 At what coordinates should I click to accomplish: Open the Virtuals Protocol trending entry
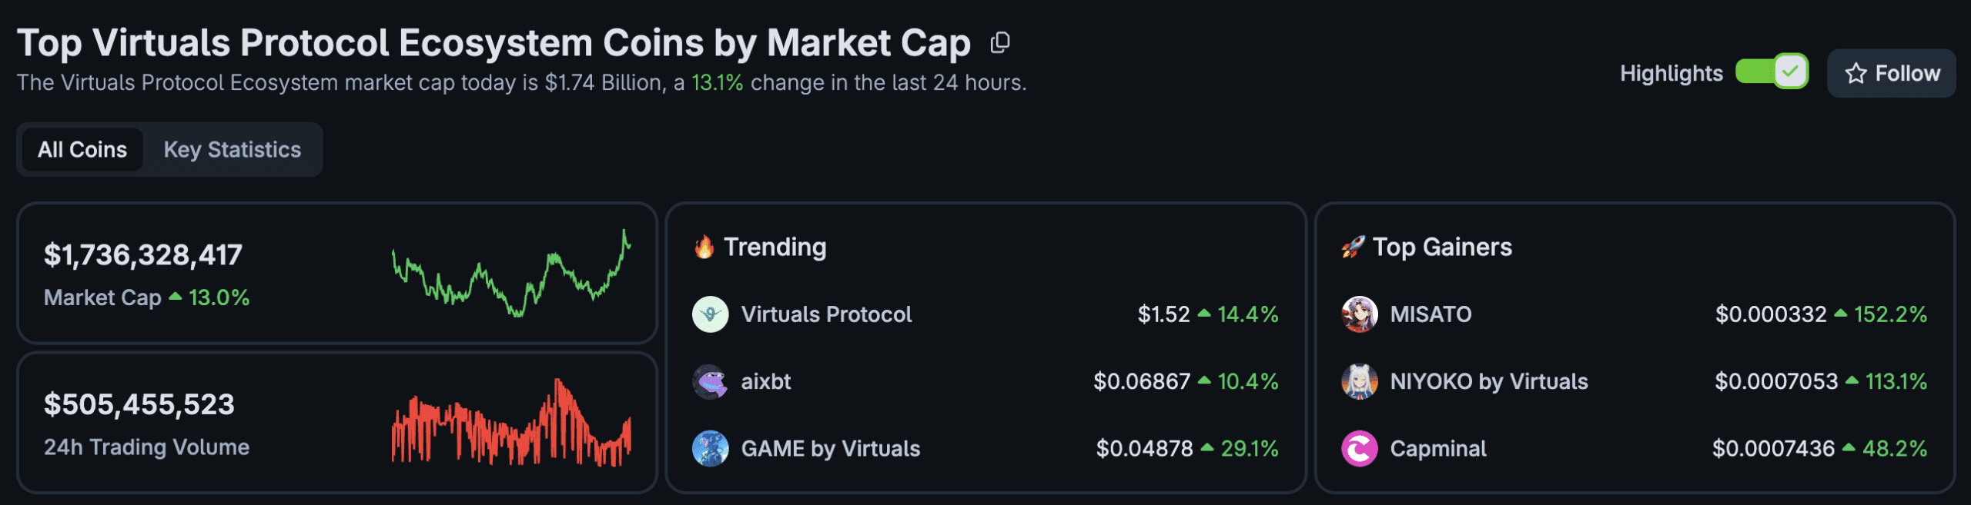[825, 314]
